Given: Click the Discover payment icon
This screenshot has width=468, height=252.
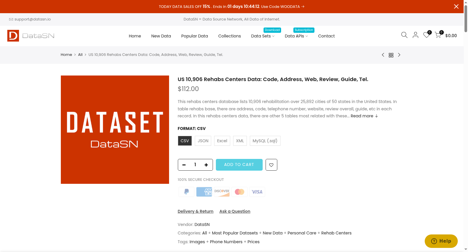Looking at the screenshot, I should point(222,192).
